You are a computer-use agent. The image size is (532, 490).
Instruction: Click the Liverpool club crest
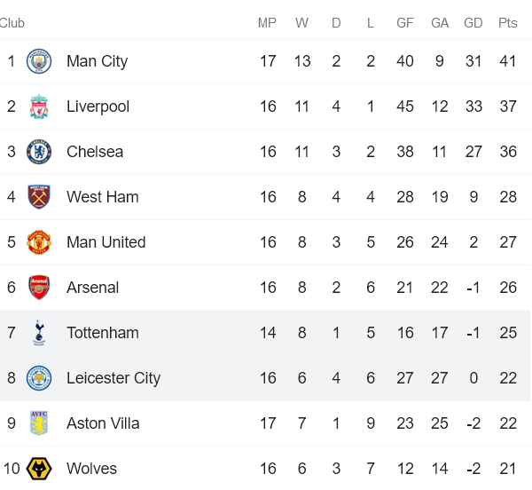pos(39,107)
